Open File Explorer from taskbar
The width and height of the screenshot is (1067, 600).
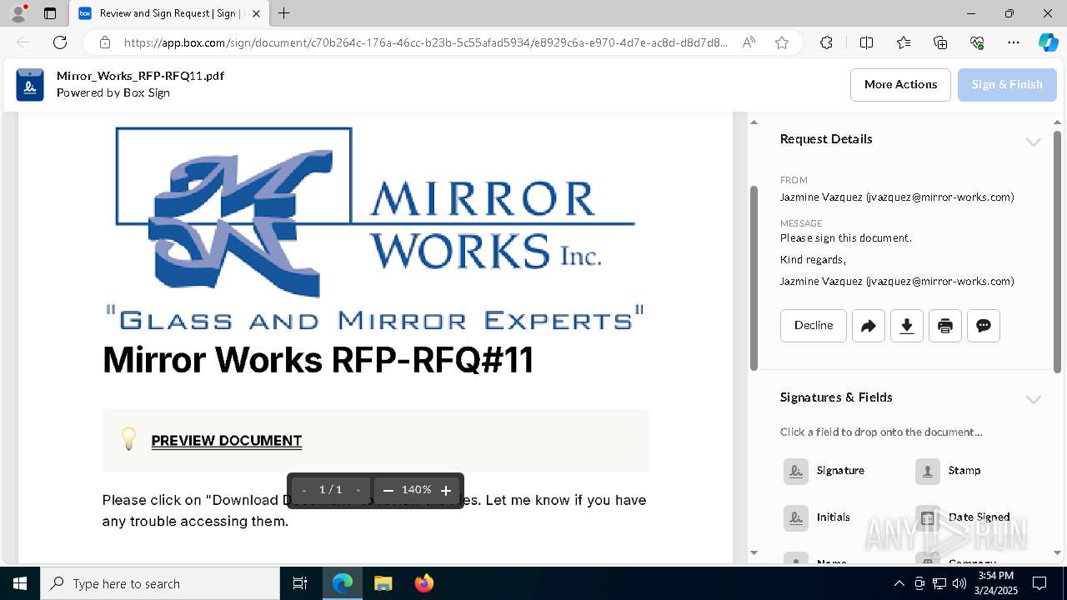[383, 583]
